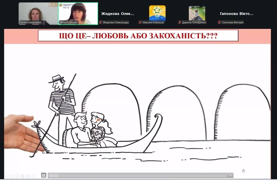277x180 pixels.
Task: Click the previous slide arrow icon
Action: [6, 176]
